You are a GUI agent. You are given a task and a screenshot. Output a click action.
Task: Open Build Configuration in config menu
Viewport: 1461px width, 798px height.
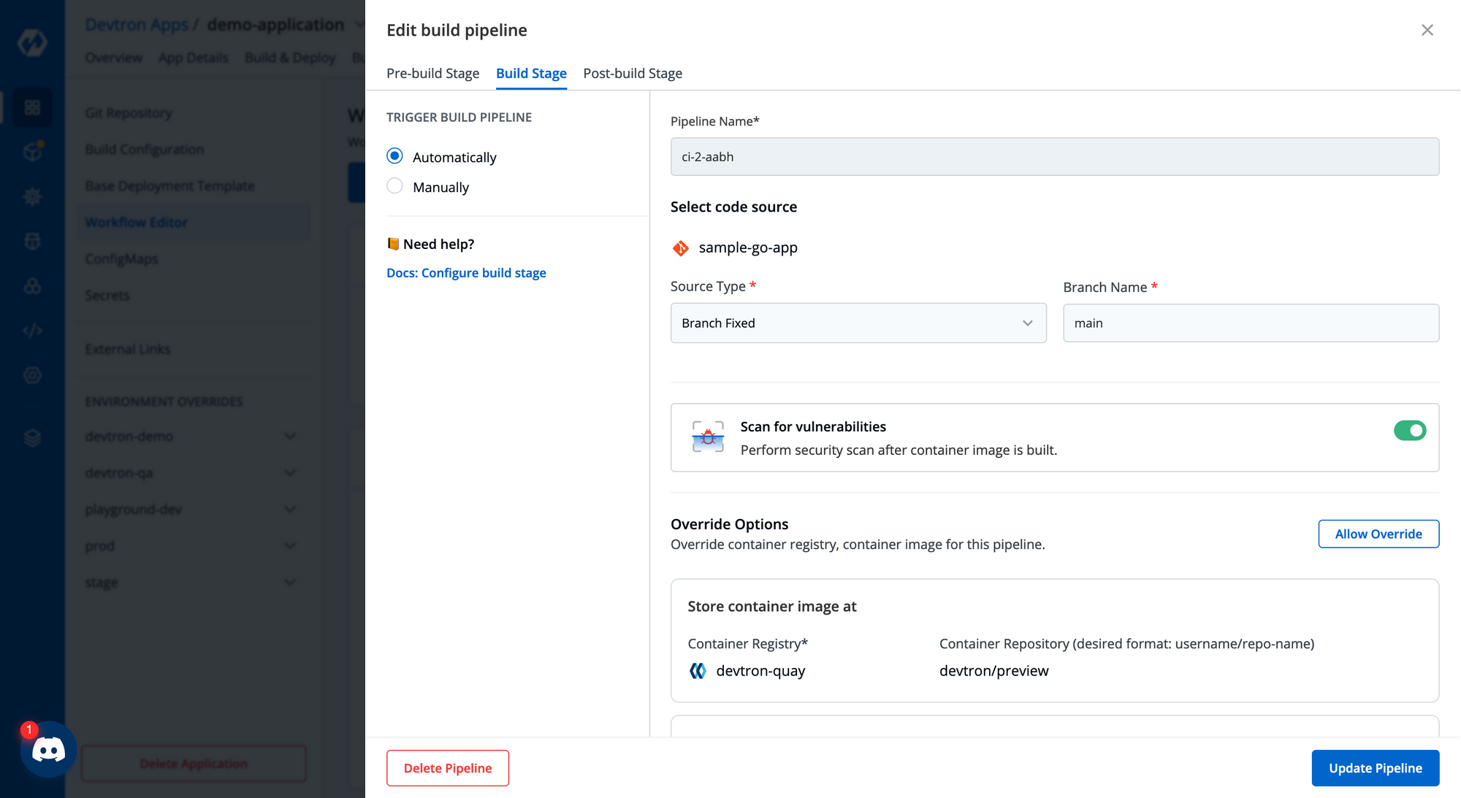point(145,150)
